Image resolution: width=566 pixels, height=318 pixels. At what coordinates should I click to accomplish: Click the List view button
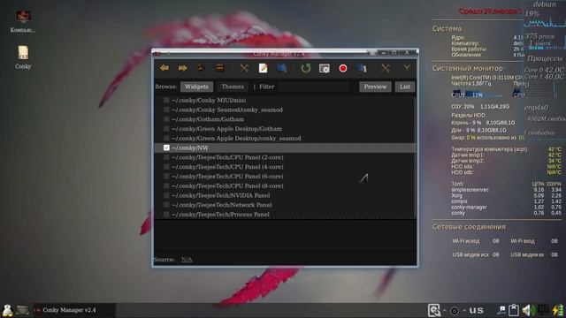coord(405,87)
